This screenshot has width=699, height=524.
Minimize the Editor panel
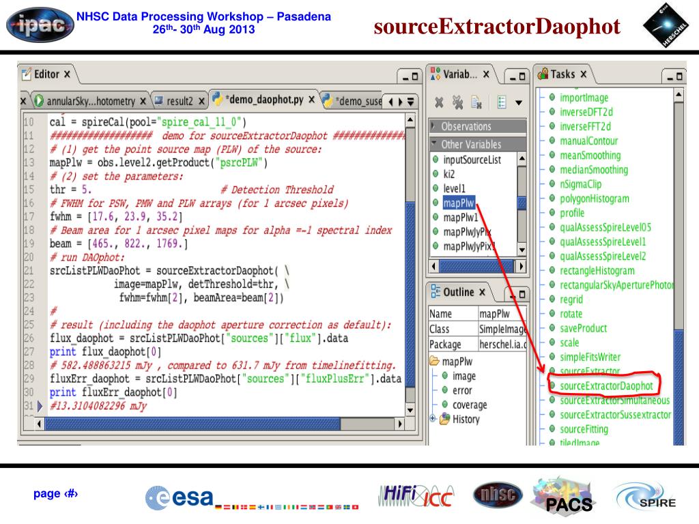(405, 77)
